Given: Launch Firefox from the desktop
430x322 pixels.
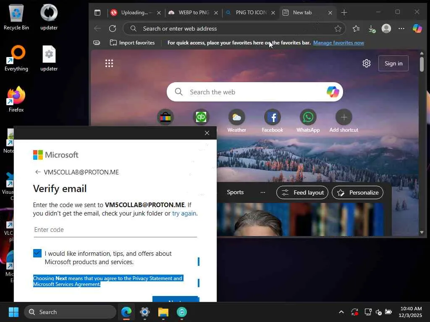Looking at the screenshot, I should [16, 99].
